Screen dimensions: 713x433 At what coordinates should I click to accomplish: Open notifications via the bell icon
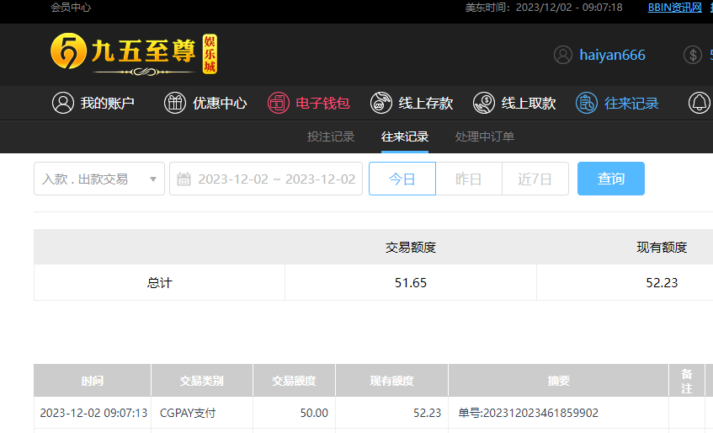coord(700,103)
